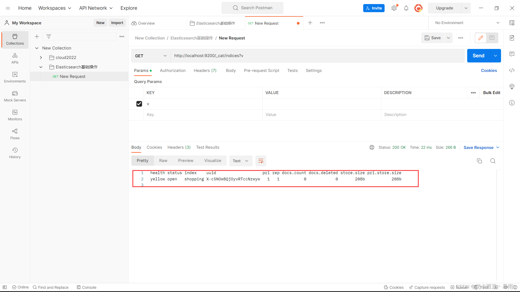Open the settings gear icon
This screenshot has width=520, height=292.
point(394,8)
